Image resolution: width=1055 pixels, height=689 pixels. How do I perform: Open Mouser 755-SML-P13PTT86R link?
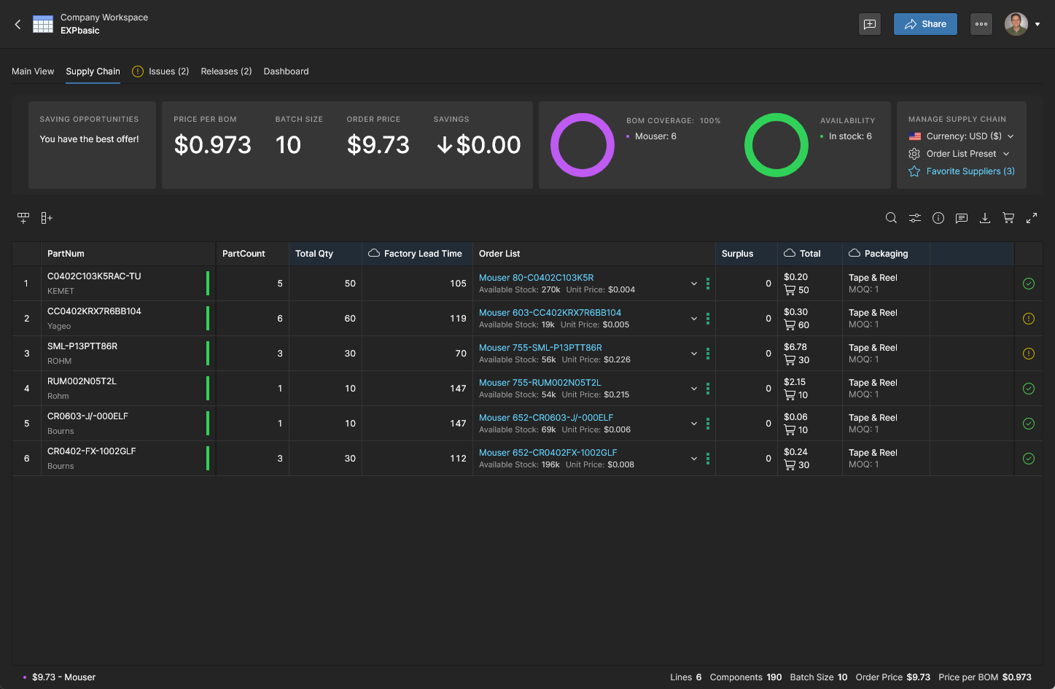[540, 348]
